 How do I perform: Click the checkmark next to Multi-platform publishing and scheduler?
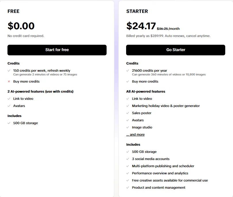128,166
